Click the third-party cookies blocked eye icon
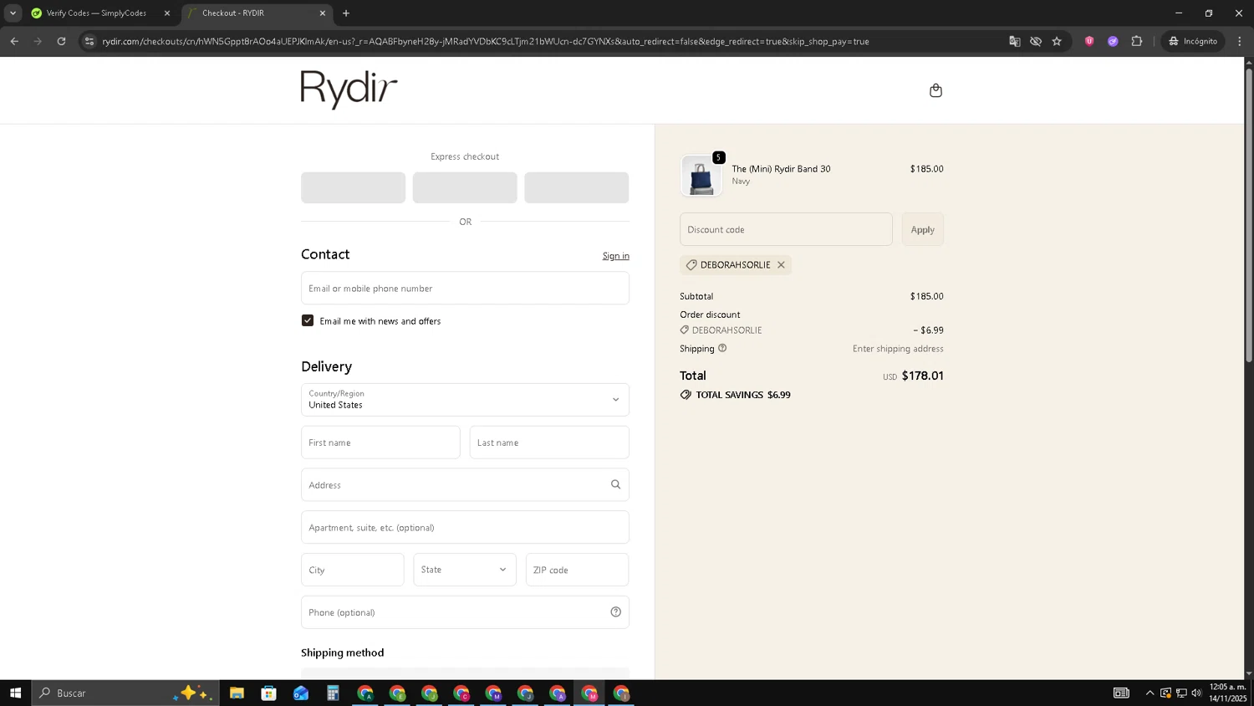 1035,41
